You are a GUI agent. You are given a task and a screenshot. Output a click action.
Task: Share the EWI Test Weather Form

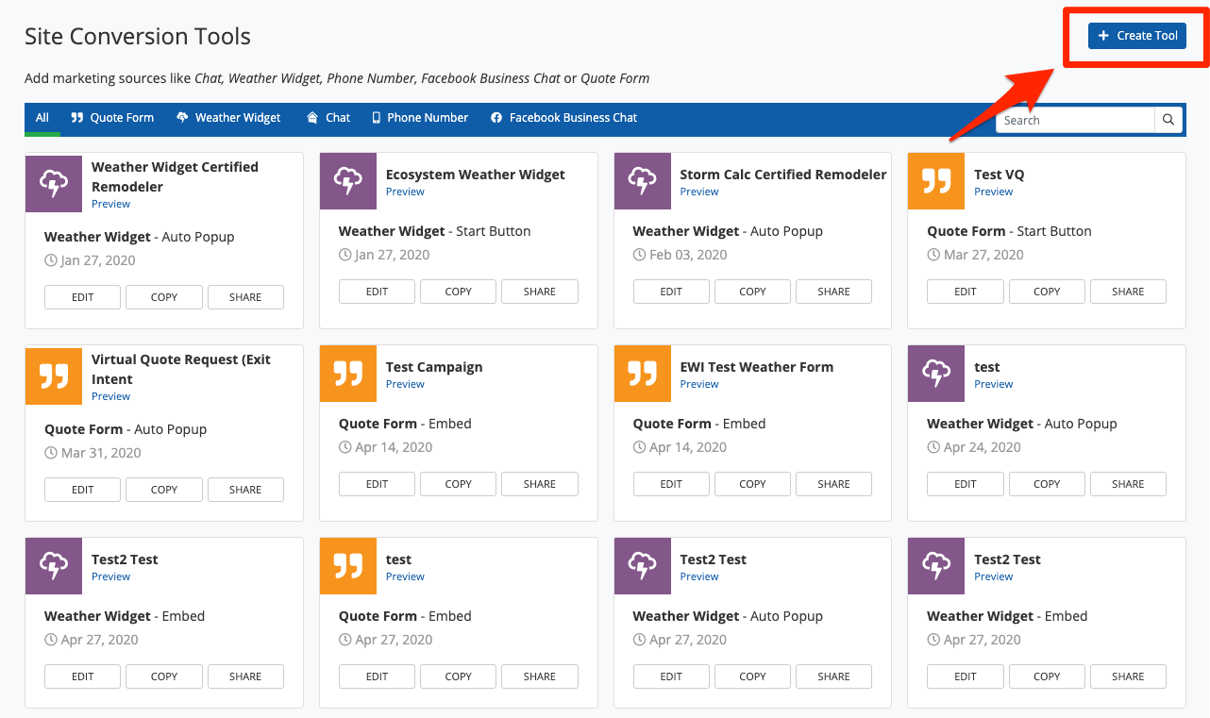[833, 484]
